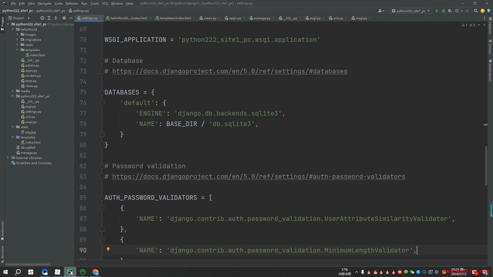Open the VCS menu

tap(105, 3)
